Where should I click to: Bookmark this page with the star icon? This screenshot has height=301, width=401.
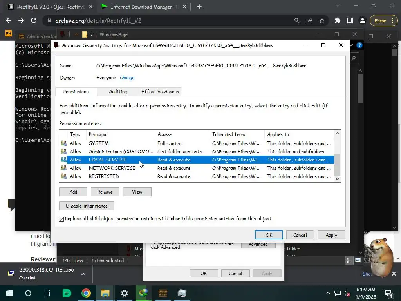(x=322, y=20)
